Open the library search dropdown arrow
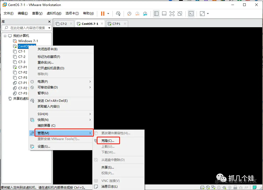Viewport: 263px width, 190px height. click(49, 28)
